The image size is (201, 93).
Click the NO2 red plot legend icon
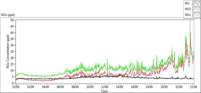[x=196, y=9]
